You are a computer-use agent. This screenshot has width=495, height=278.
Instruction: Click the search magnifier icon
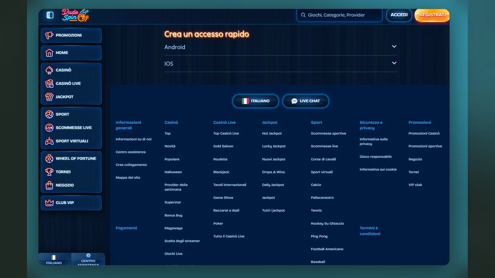[x=303, y=15]
